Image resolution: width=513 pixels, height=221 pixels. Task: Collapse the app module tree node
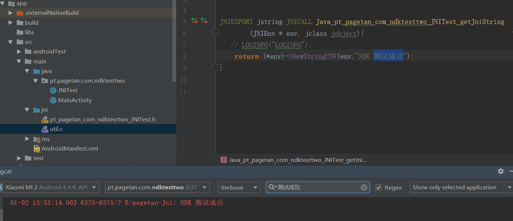pyautogui.click(x=3, y=3)
